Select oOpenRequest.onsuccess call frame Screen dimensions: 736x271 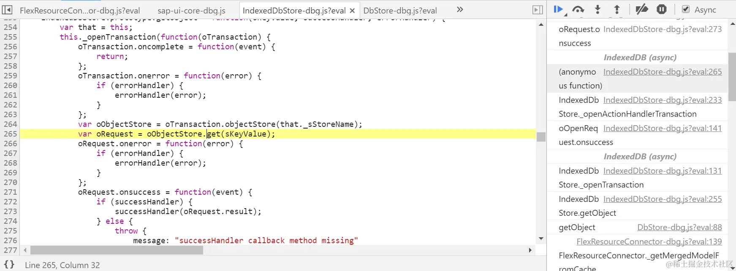click(638, 135)
